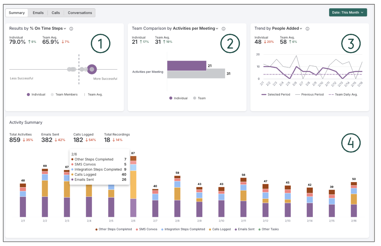Click the large purple Individual dot marker
The height and width of the screenshot is (246, 381).
click(92, 69)
